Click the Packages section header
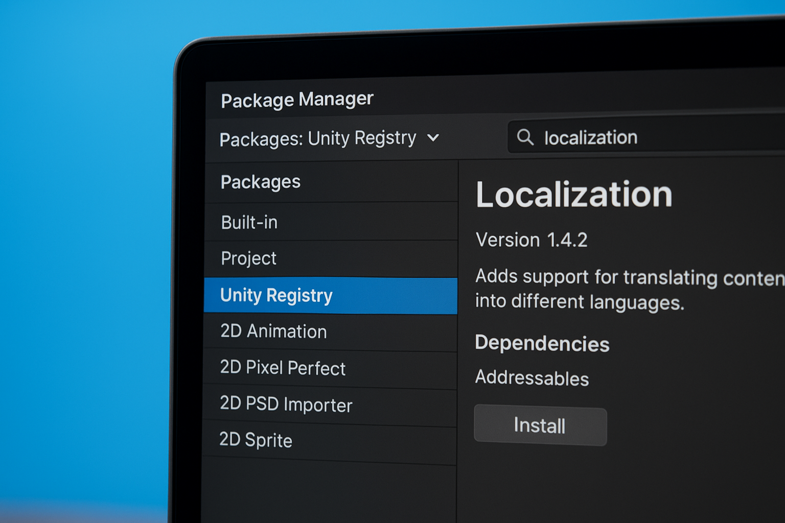 260,182
